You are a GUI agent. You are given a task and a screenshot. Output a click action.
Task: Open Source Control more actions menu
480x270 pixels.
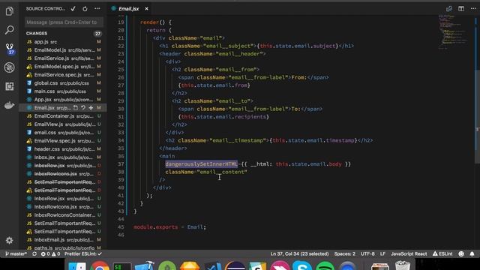pyautogui.click(x=97, y=8)
